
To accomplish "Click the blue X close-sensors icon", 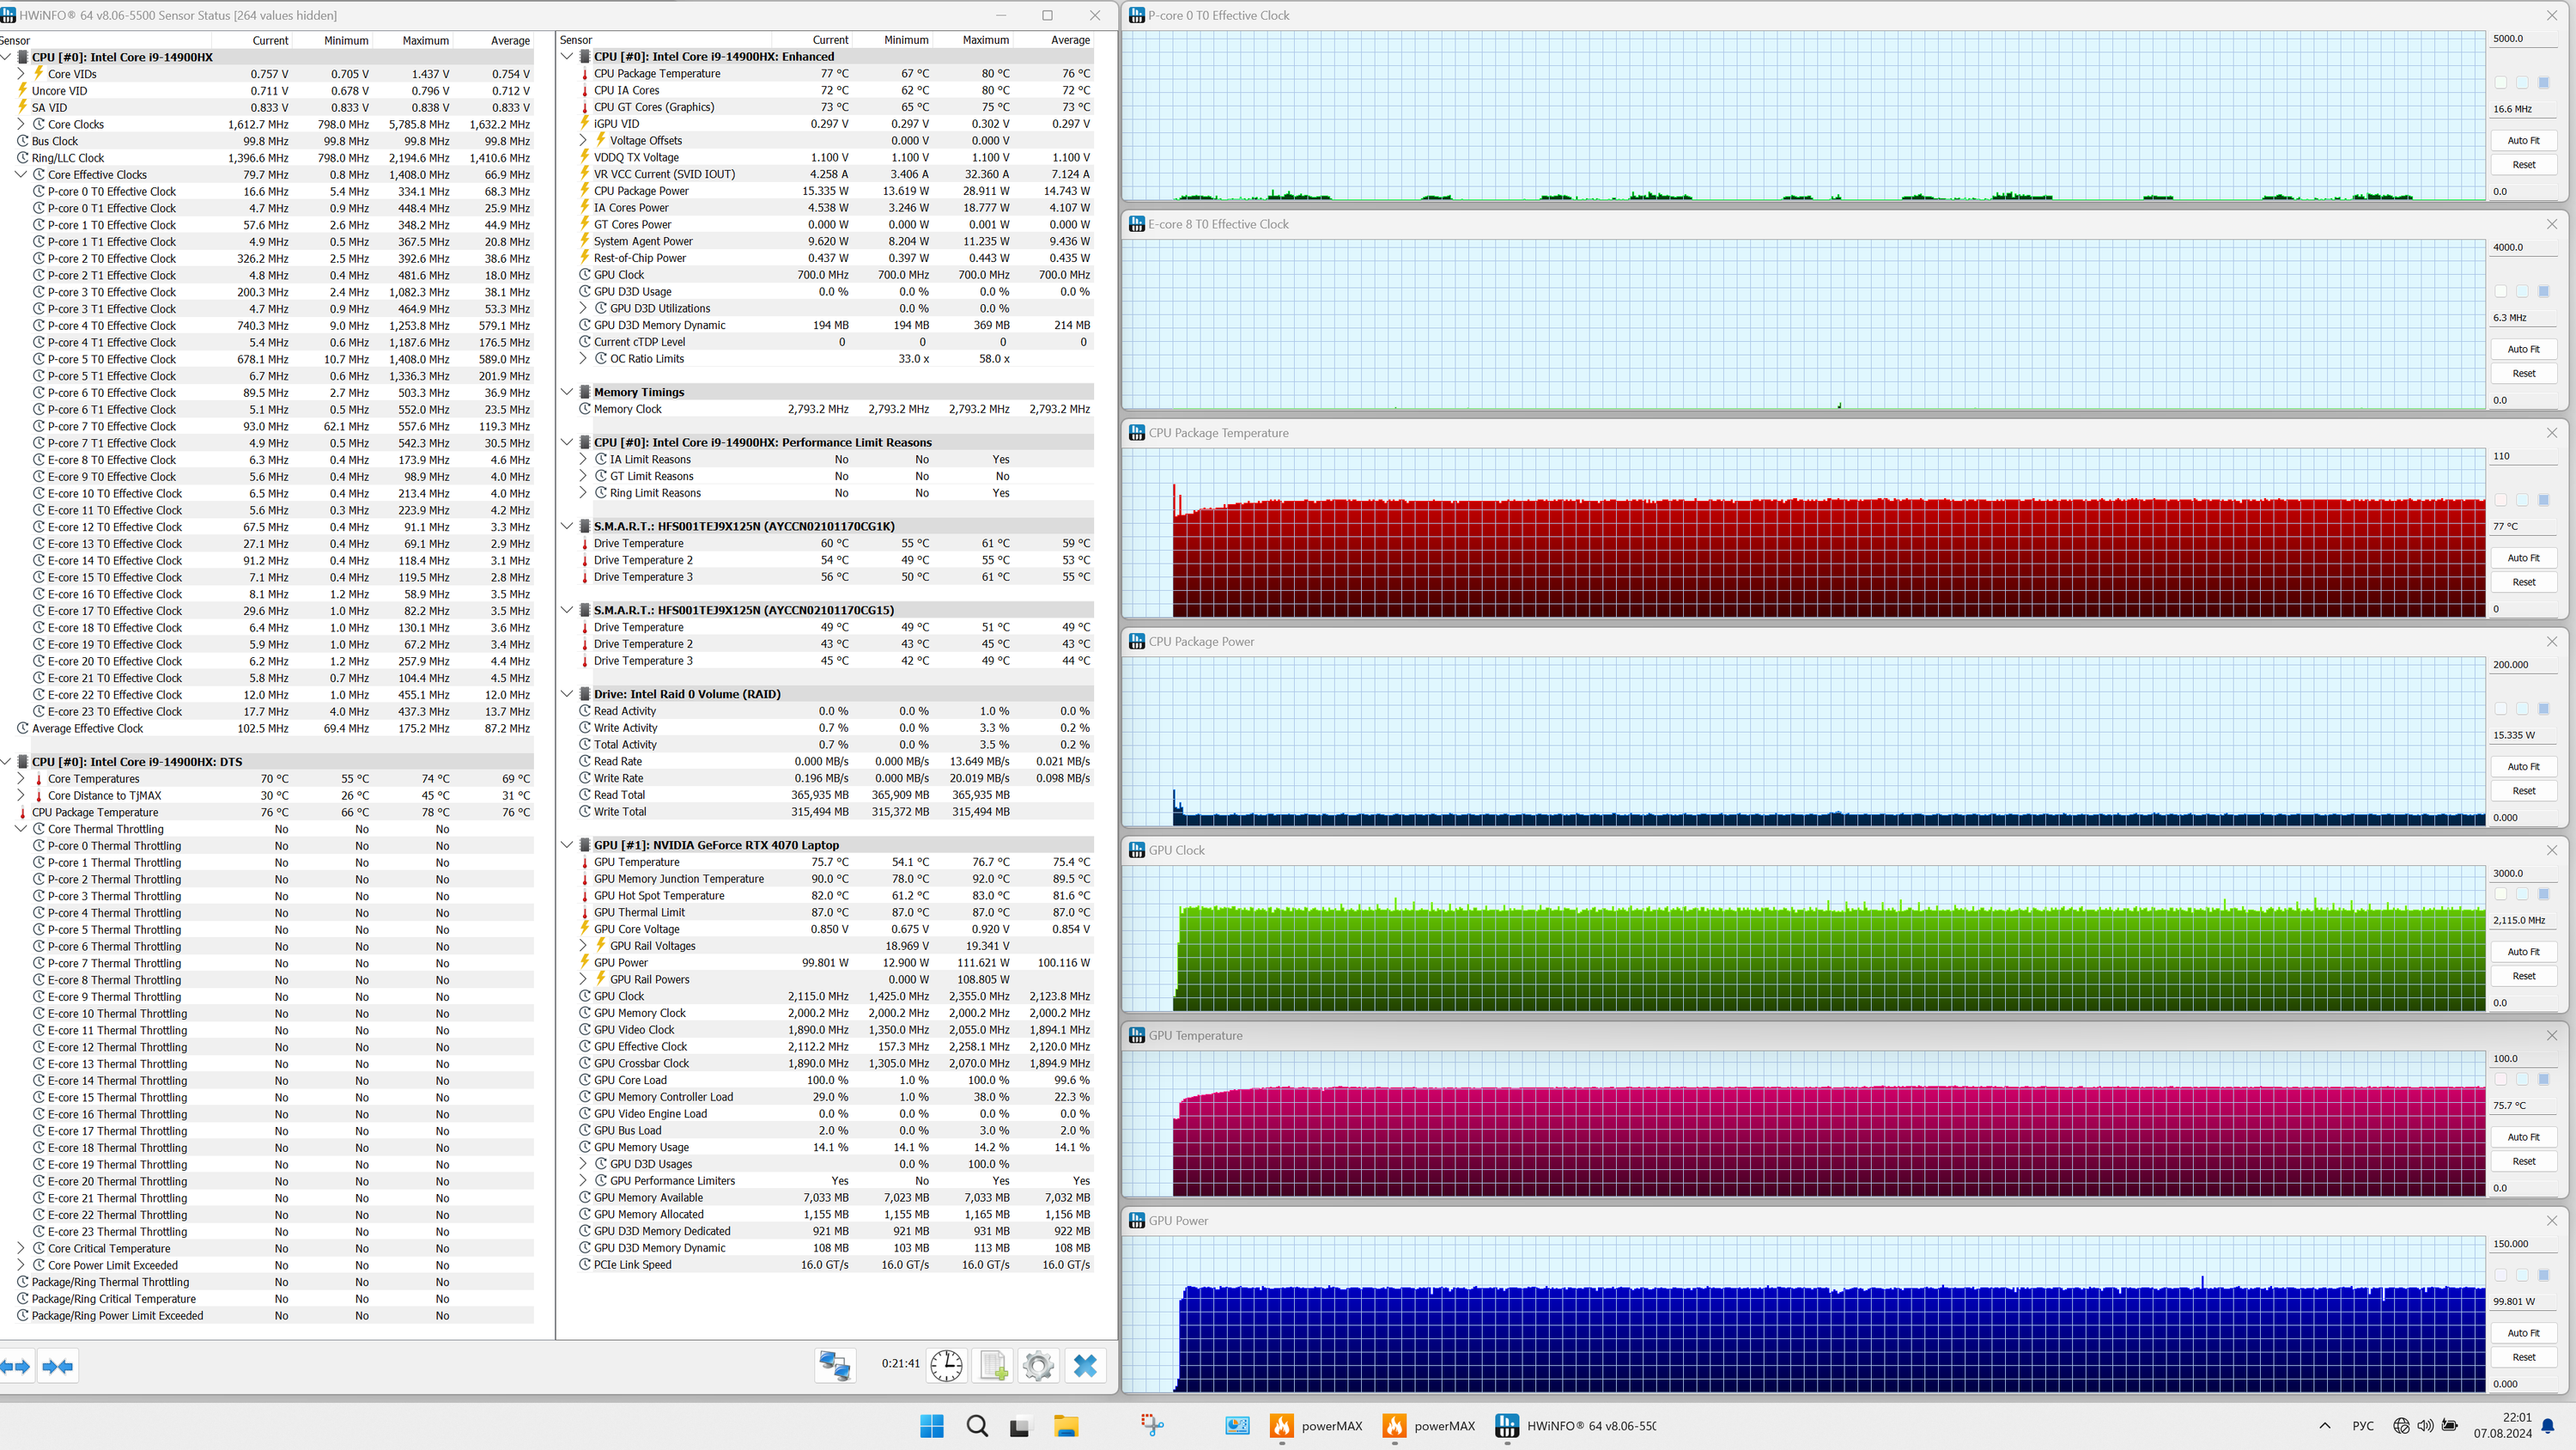I will click(x=1085, y=1365).
